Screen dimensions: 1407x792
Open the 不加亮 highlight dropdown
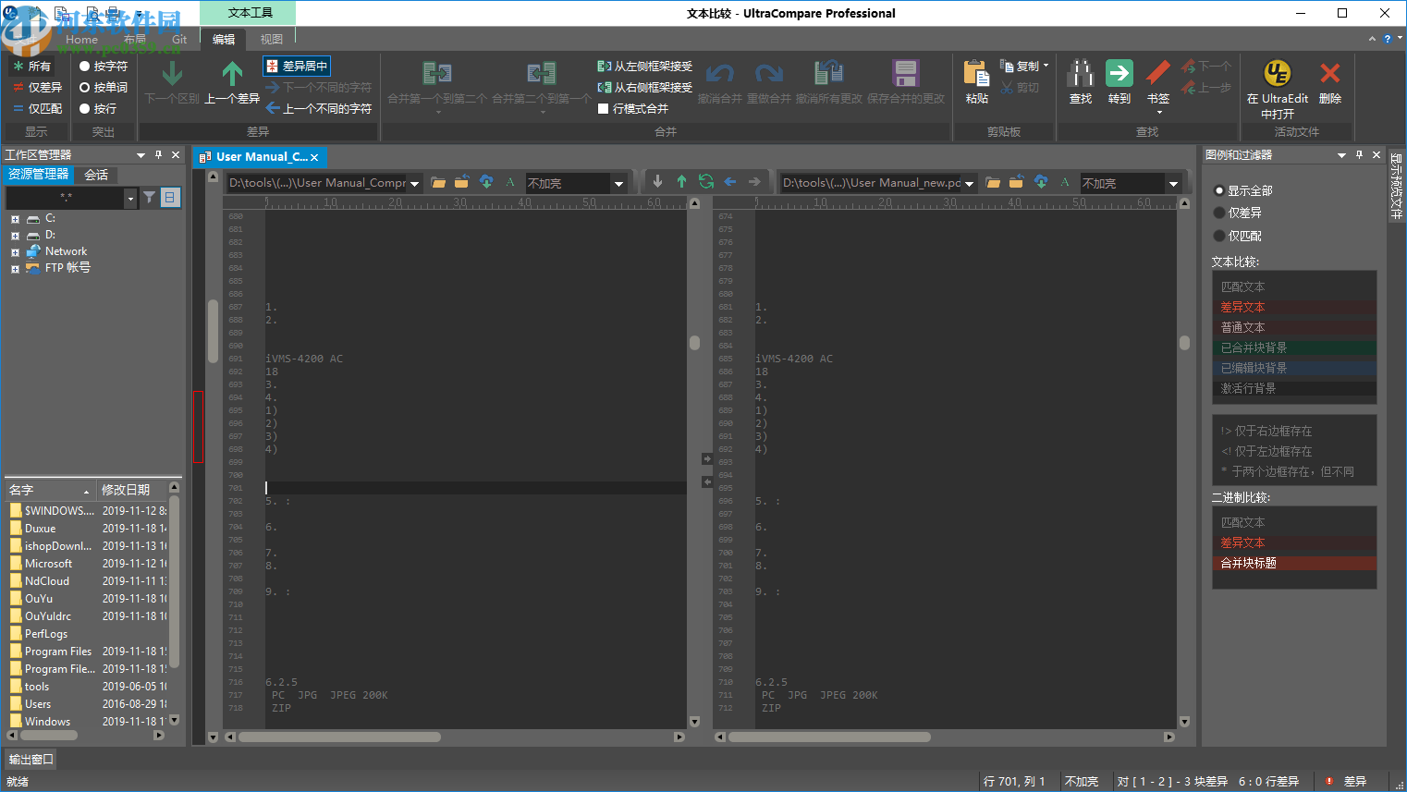pyautogui.click(x=618, y=183)
